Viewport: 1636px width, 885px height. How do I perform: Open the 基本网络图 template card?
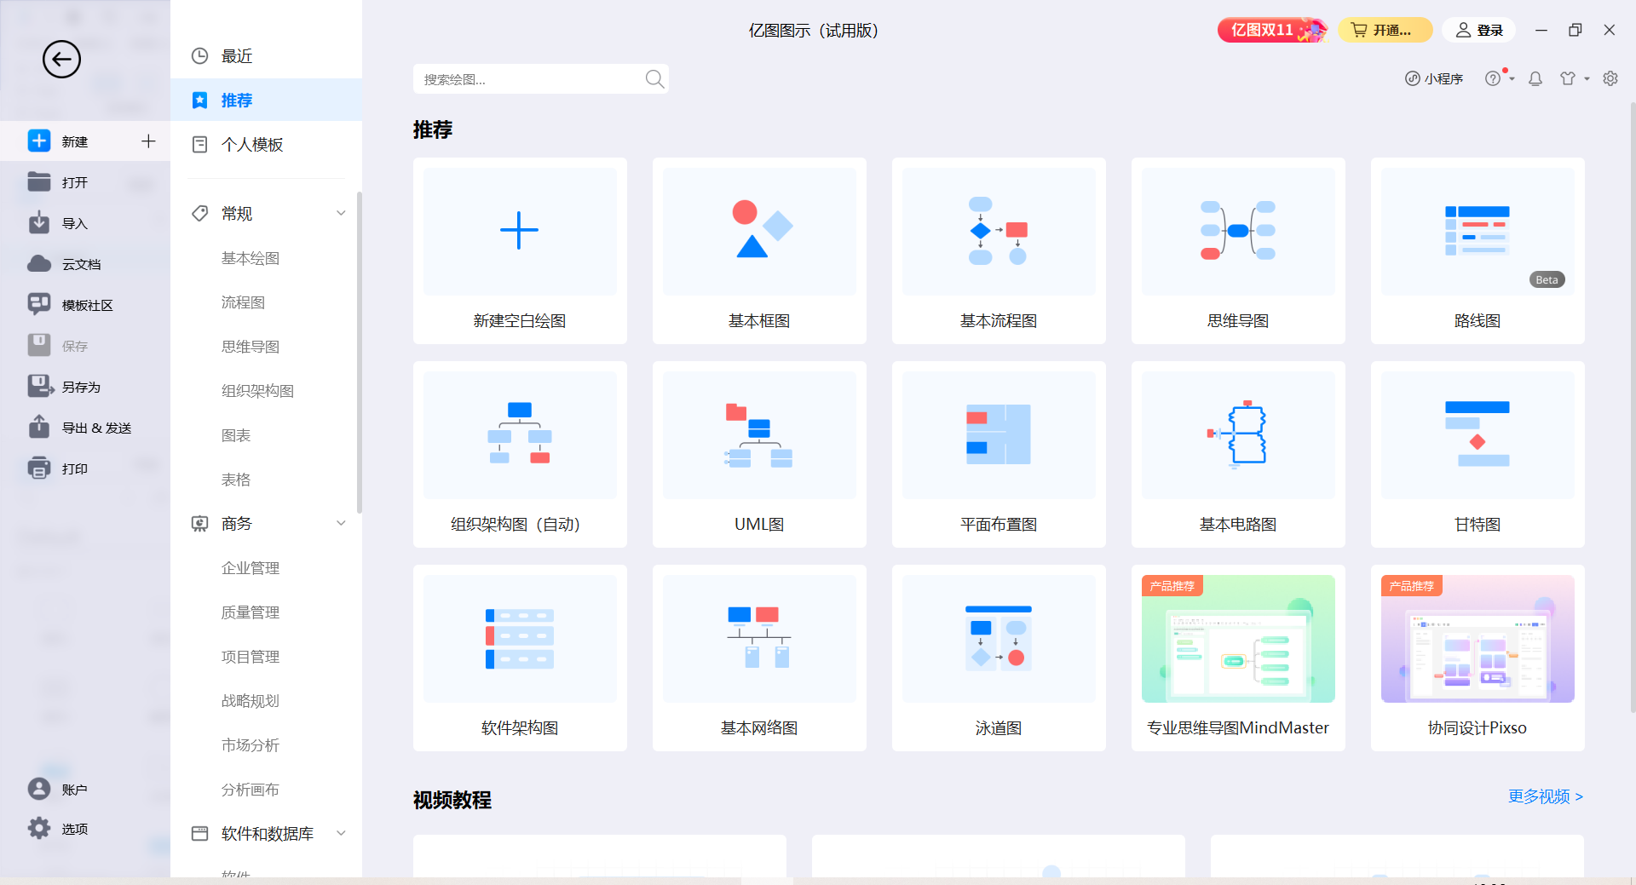(x=759, y=658)
